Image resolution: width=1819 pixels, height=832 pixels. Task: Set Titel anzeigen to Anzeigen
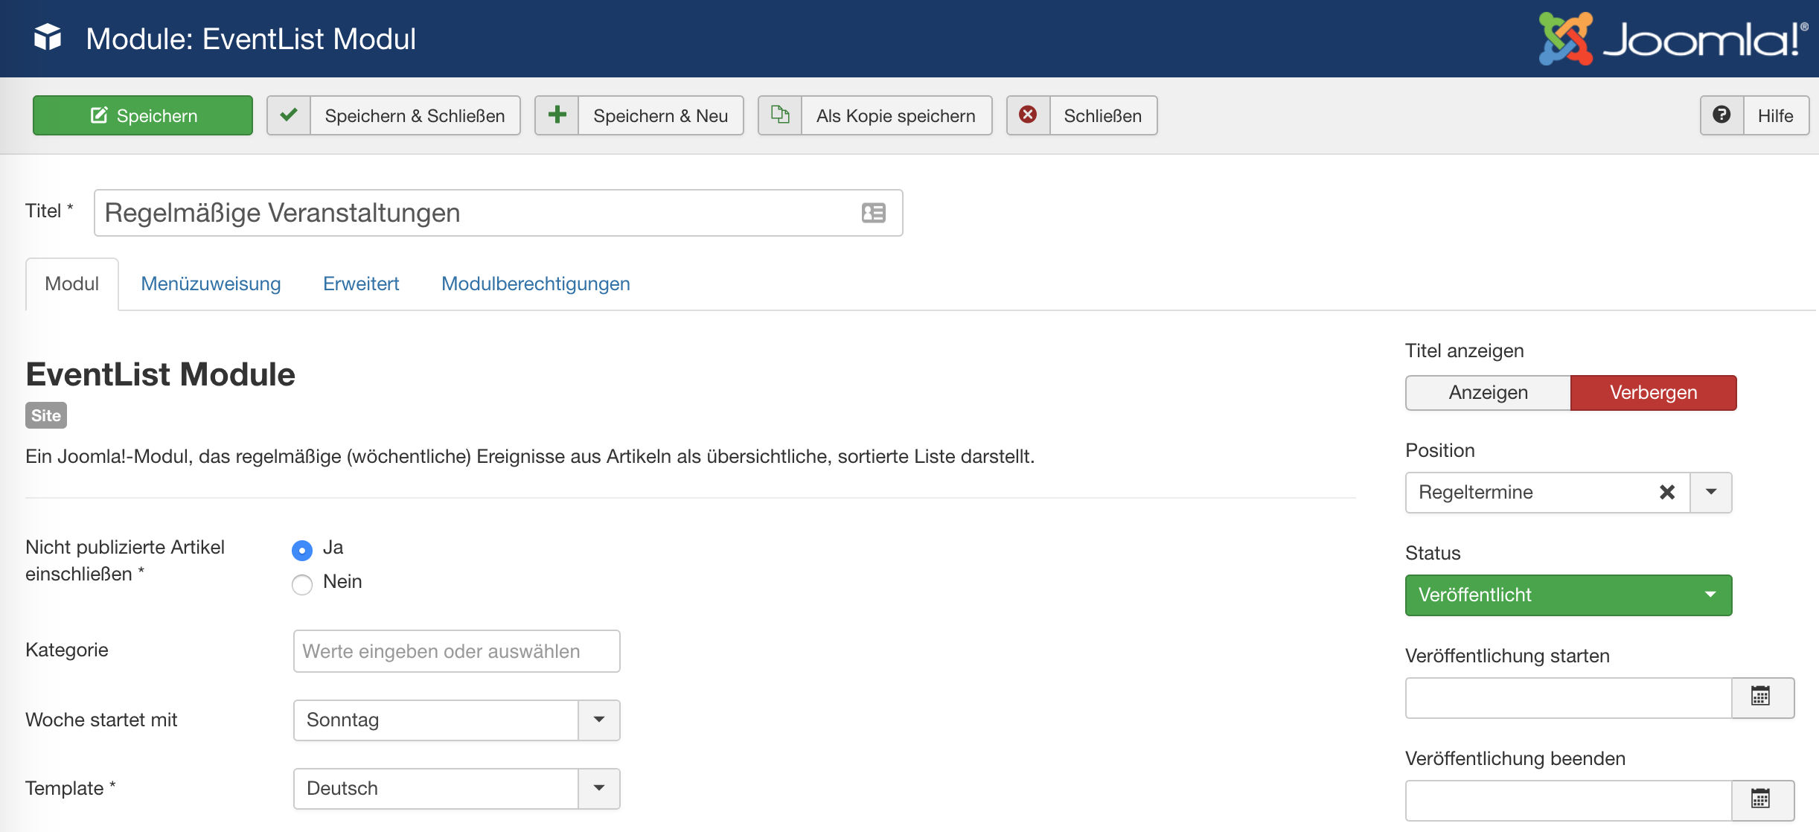[1489, 392]
